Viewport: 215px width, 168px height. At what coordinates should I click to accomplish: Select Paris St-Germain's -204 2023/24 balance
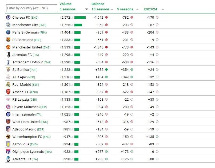pyautogui.click(x=150, y=32)
